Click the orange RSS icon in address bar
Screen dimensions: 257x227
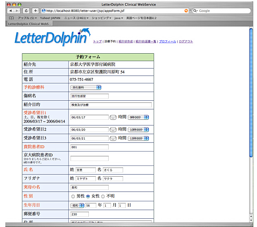[x=186, y=11]
